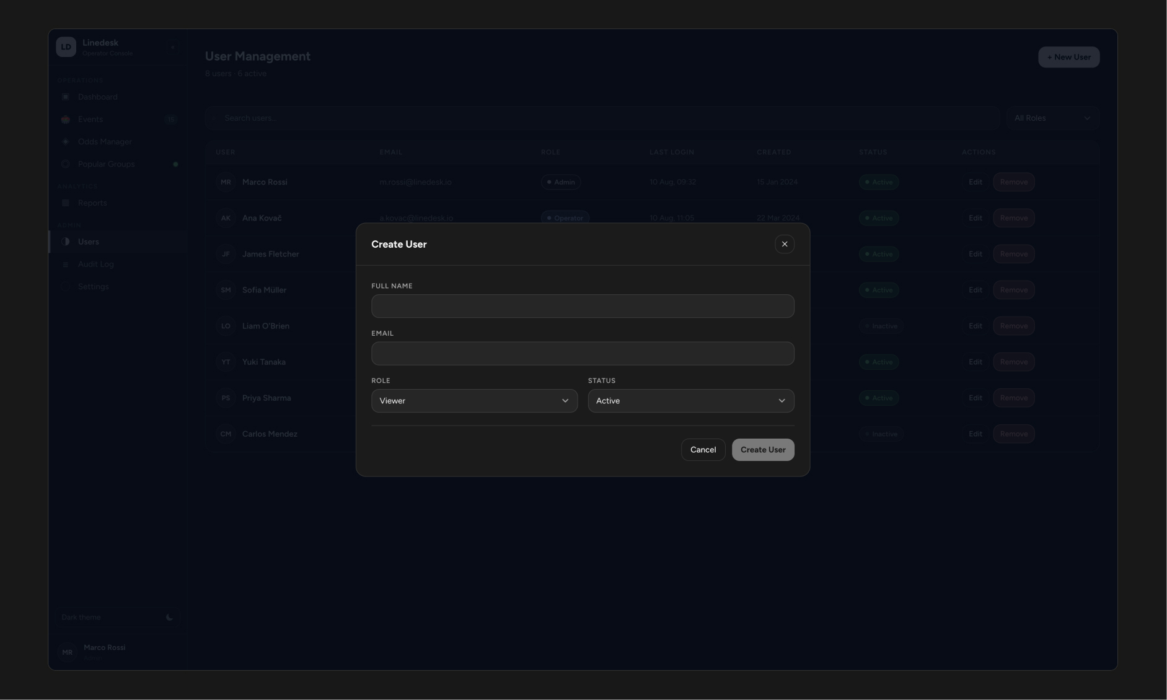Click the Create User submit button
1167x700 pixels.
[763, 450]
